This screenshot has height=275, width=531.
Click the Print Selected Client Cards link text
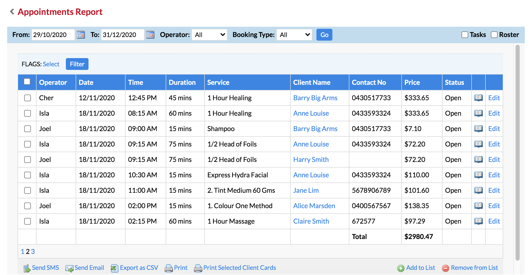(x=240, y=268)
